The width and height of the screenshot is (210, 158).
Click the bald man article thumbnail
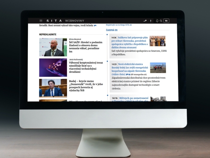[x=53, y=47]
